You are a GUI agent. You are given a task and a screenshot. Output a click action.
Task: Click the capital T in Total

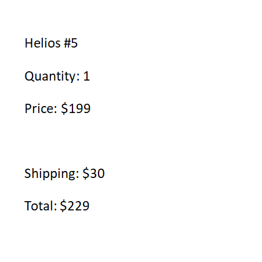(x=28, y=206)
